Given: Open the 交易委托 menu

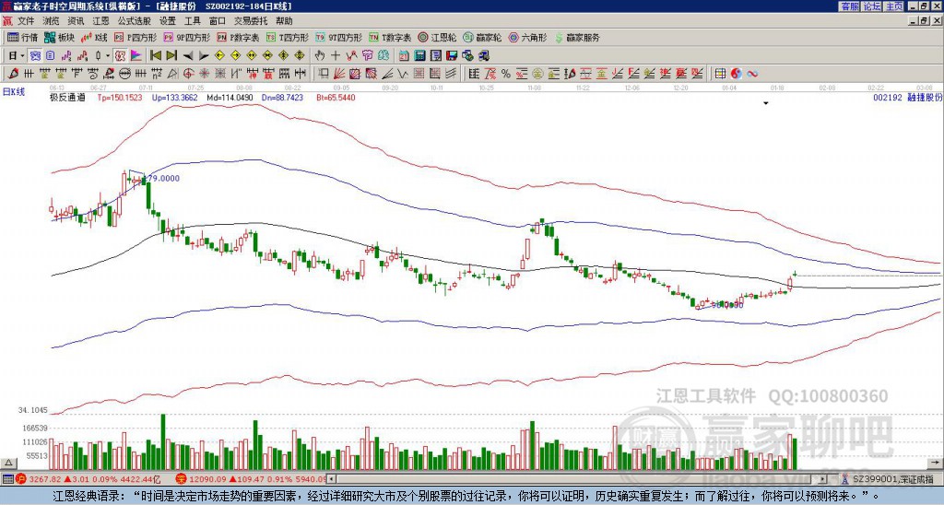Looking at the screenshot, I should tap(251, 21).
